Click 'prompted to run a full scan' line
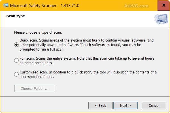This screenshot has height=113, width=170. [x=42, y=49]
